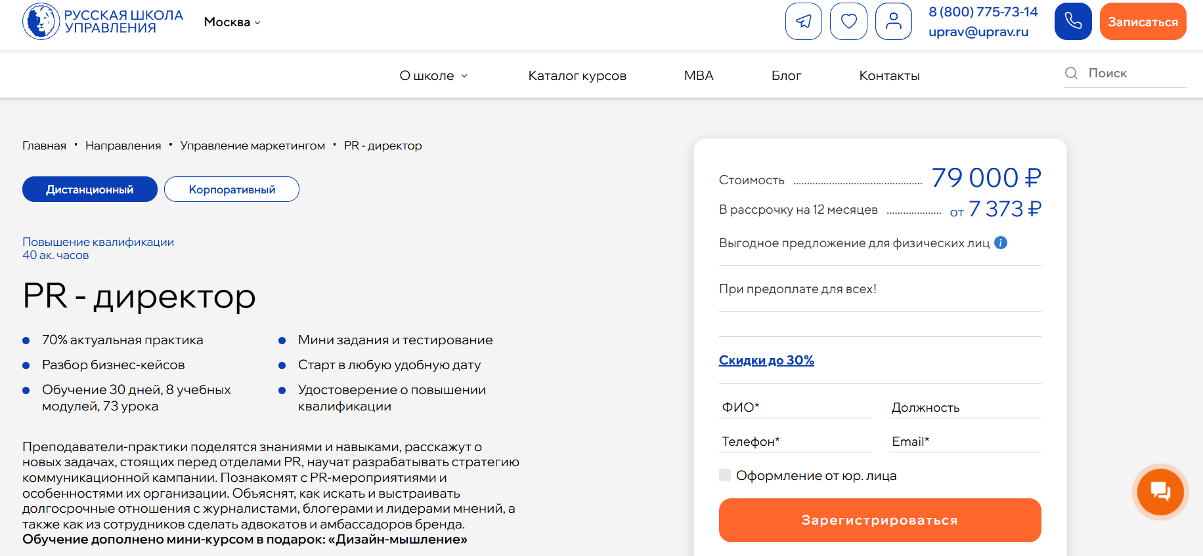Enable the legal entity registration checkbox
Viewport: 1203px width, 556px height.
click(x=725, y=475)
